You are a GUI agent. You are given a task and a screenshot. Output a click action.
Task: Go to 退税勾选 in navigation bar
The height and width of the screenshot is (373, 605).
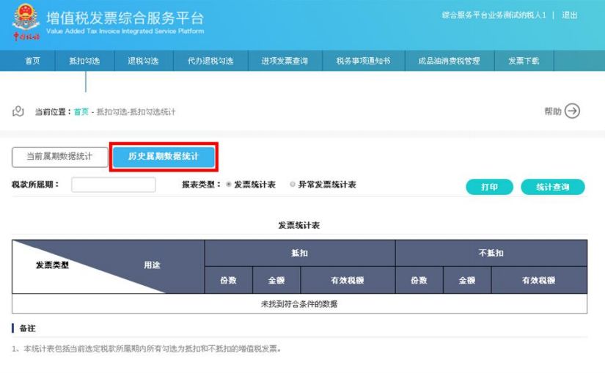143,61
